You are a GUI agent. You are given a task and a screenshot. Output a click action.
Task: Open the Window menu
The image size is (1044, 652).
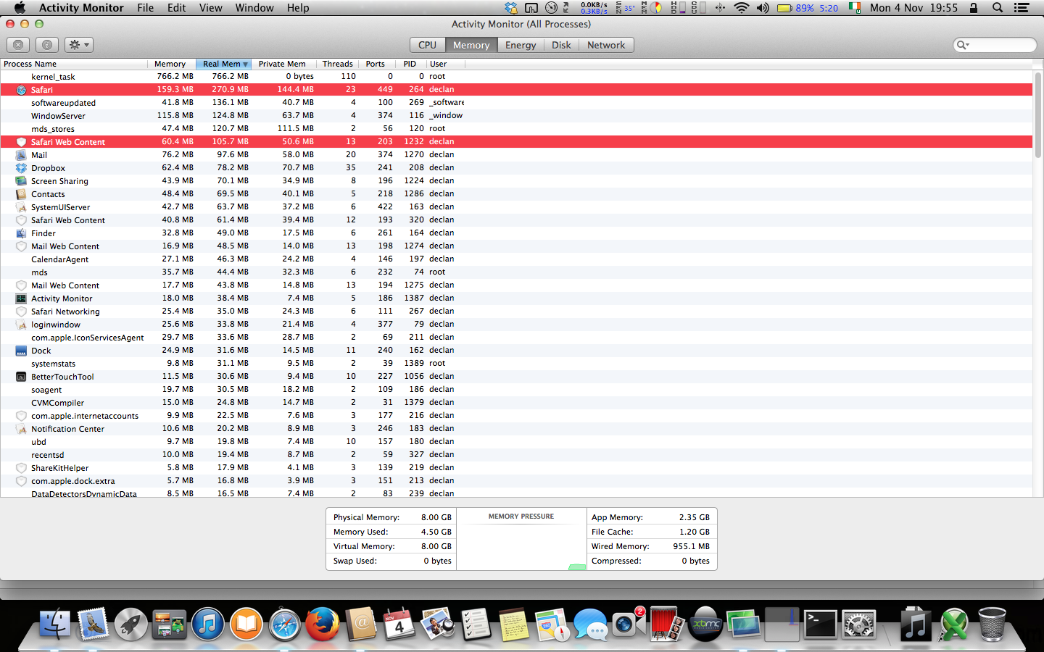(x=254, y=8)
